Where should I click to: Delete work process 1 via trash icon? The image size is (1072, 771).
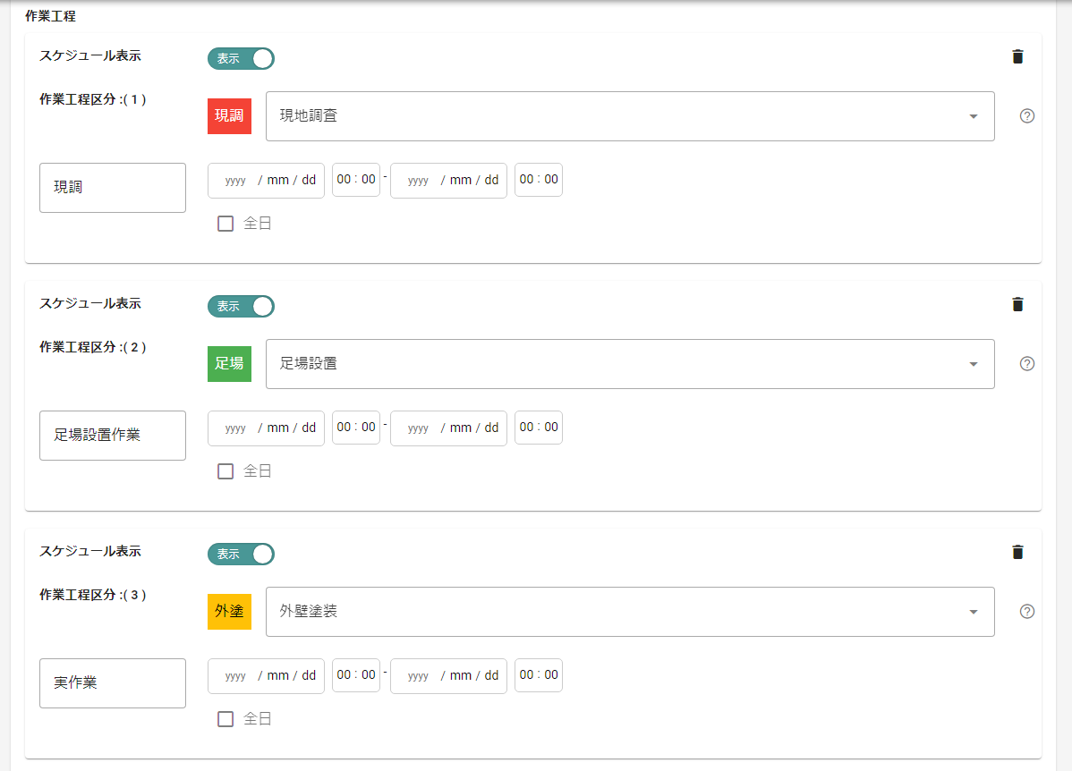tap(1017, 56)
